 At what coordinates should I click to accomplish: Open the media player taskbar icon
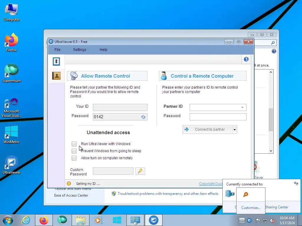pos(99,220)
